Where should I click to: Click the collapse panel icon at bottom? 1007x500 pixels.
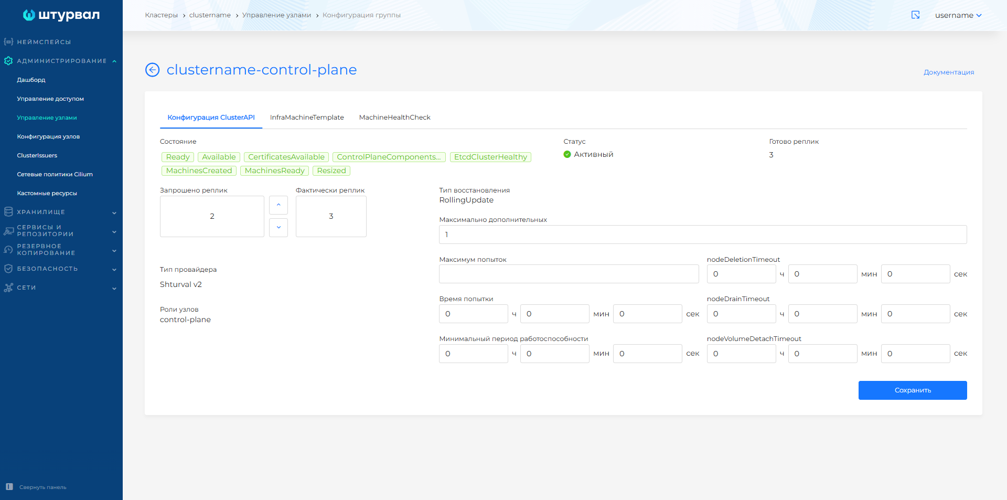coord(9,487)
